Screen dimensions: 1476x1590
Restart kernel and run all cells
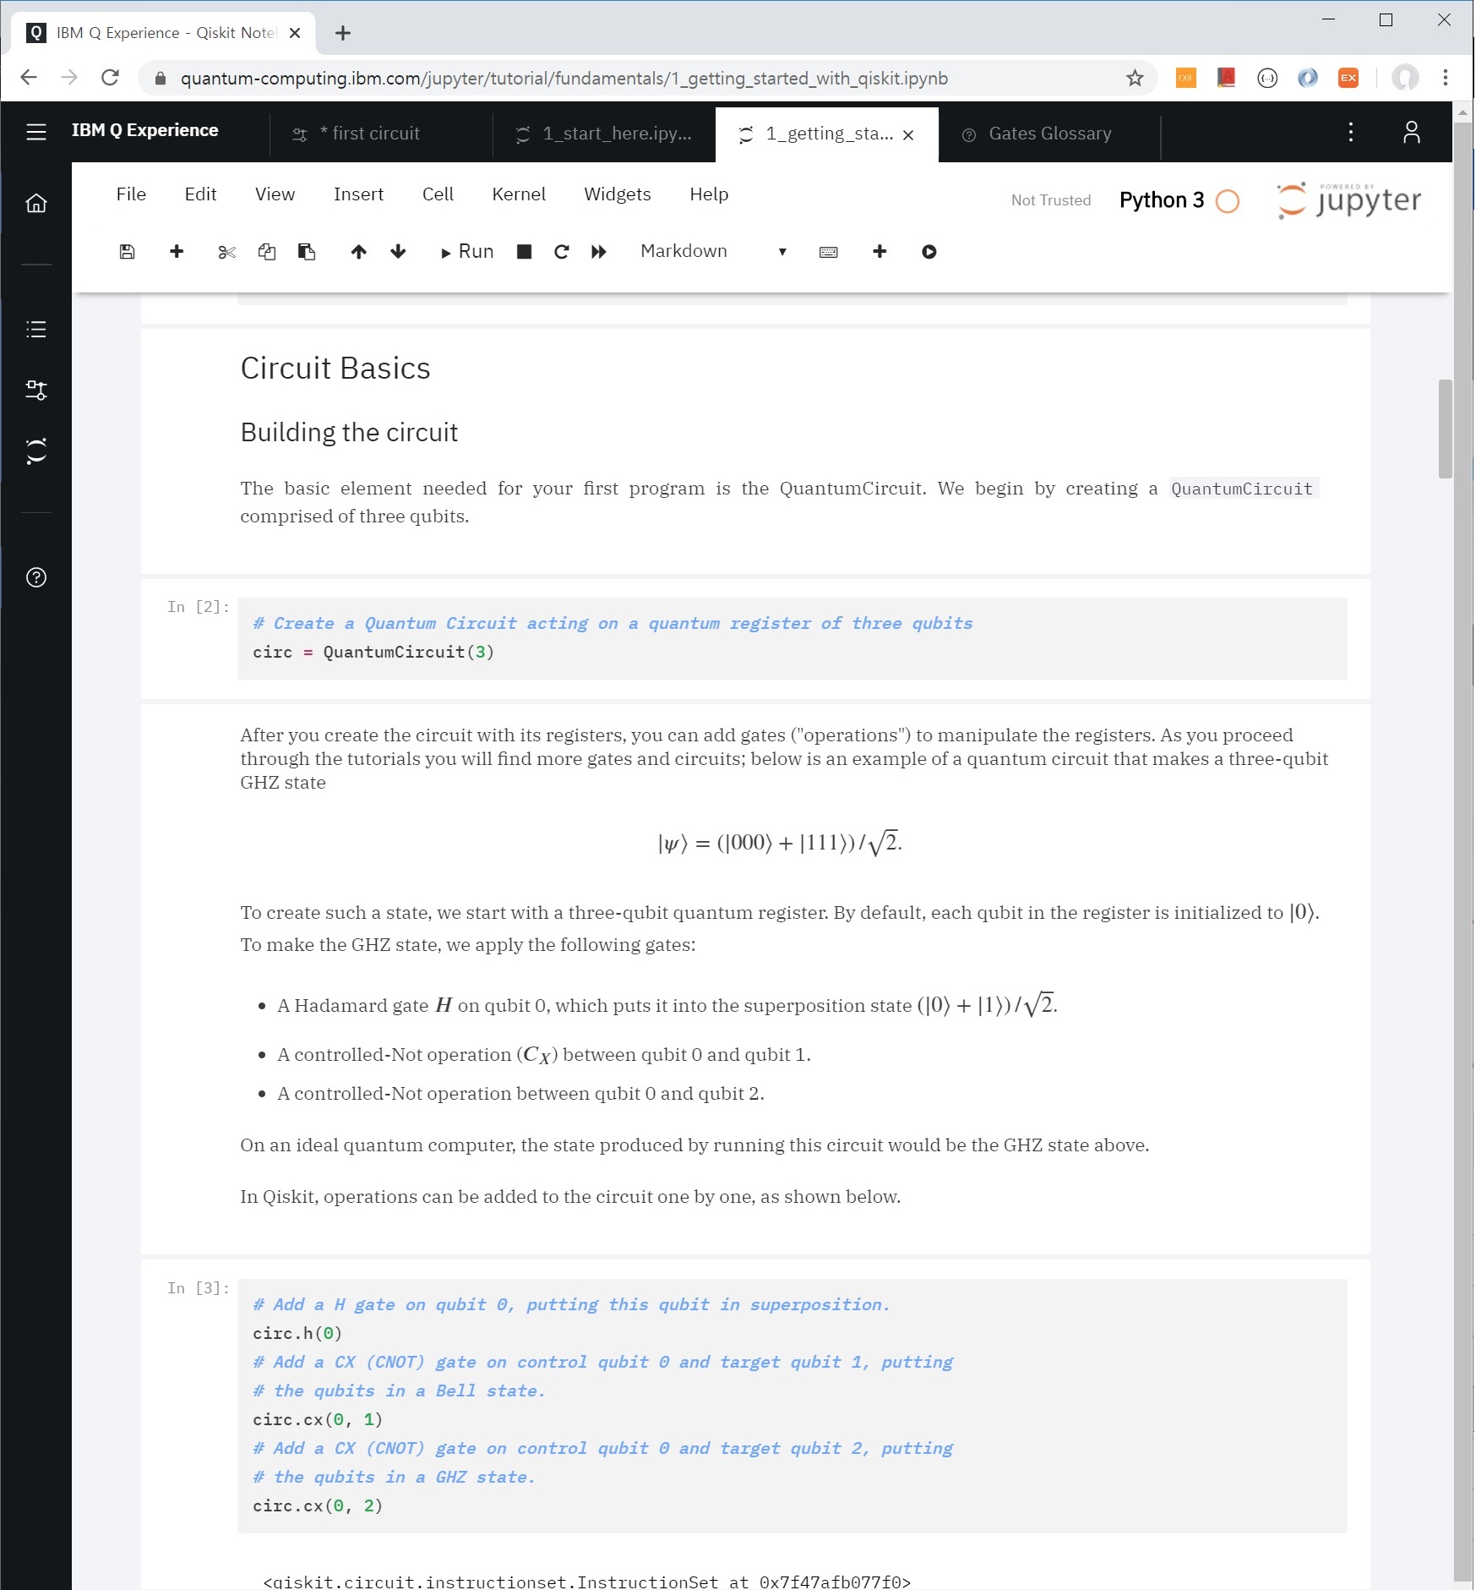pyautogui.click(x=599, y=252)
